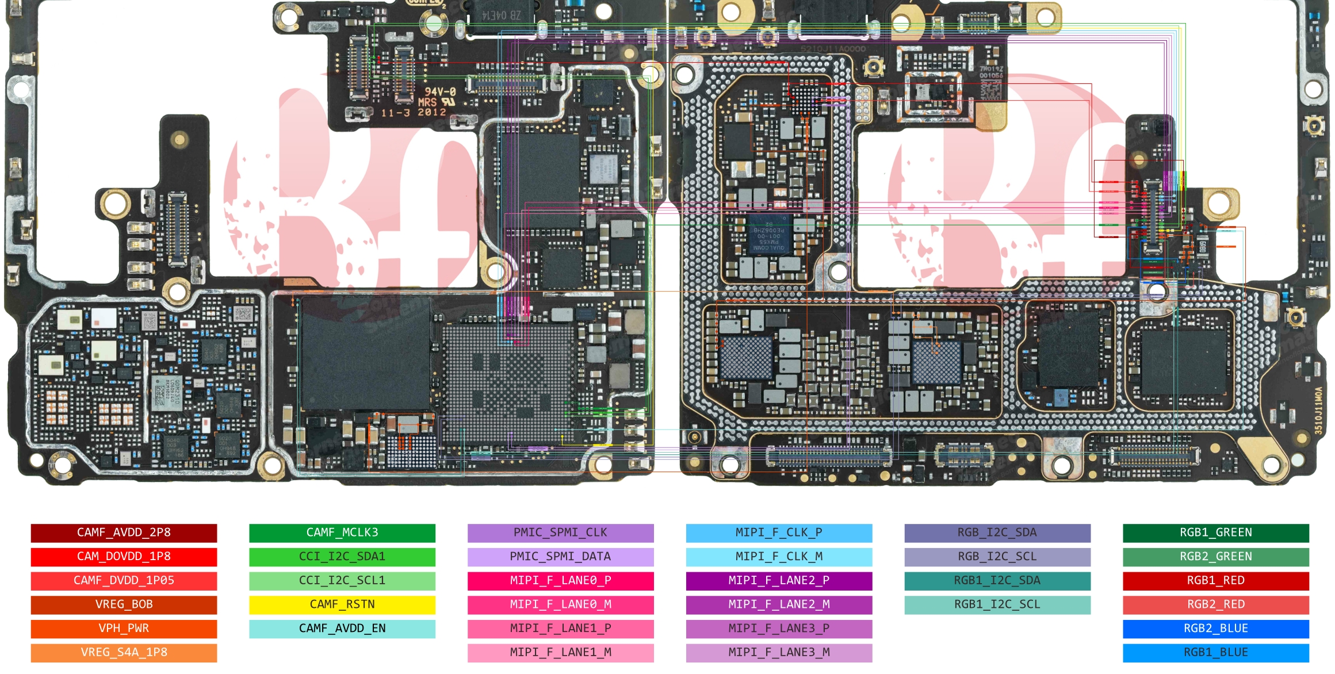Click the CCI_I2C_SCL1 legend label

(x=342, y=581)
